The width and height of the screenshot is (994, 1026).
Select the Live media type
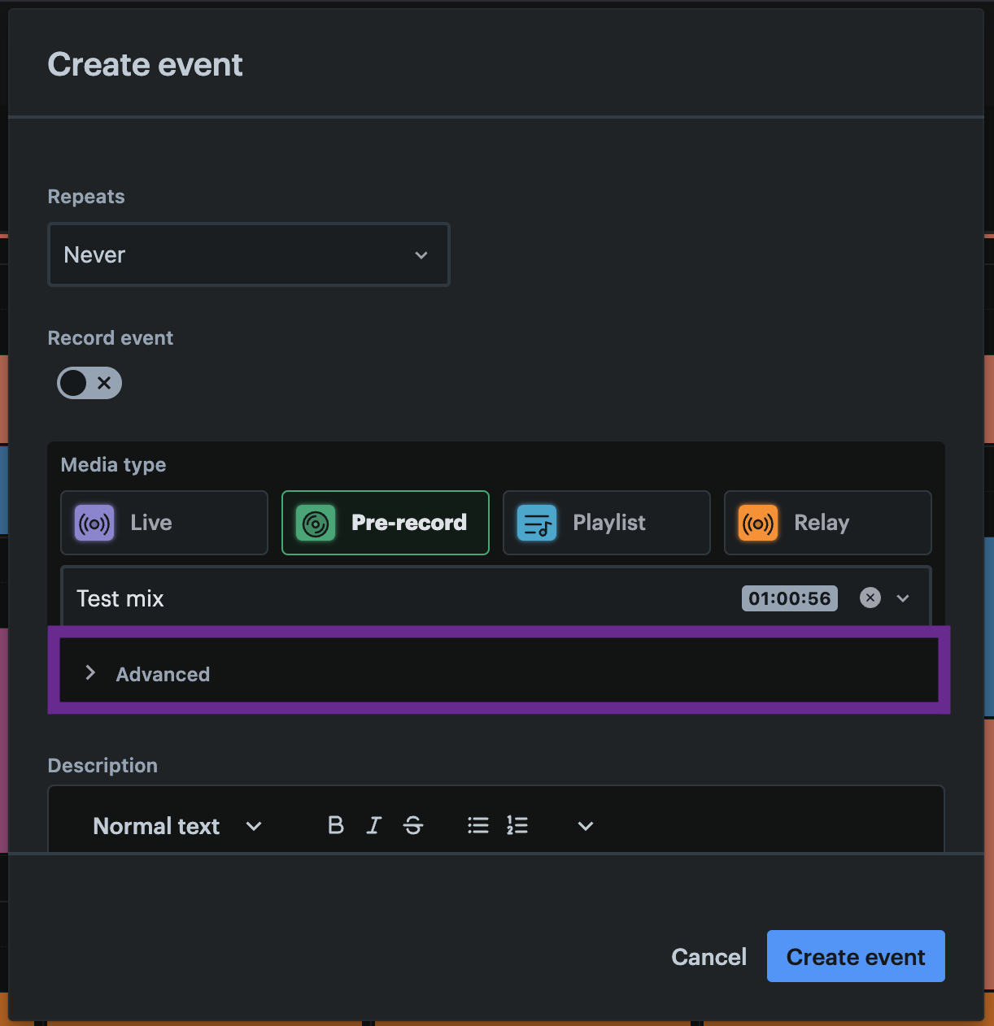[164, 523]
